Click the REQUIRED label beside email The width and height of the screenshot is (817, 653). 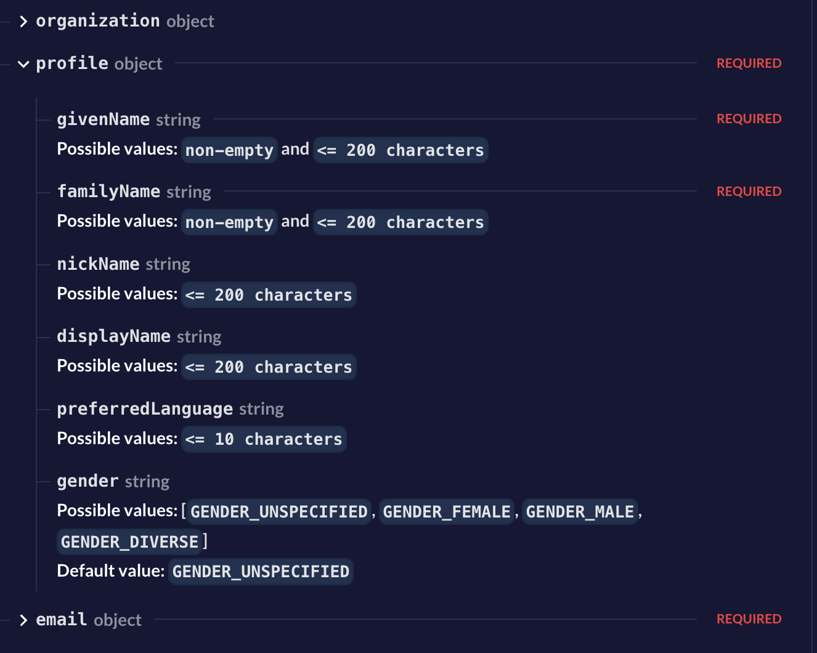pyautogui.click(x=749, y=619)
